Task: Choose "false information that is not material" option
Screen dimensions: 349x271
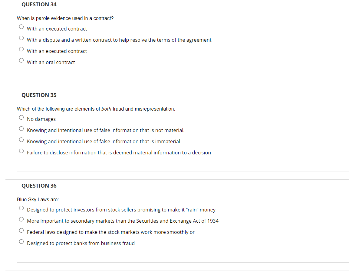Action: (21, 128)
